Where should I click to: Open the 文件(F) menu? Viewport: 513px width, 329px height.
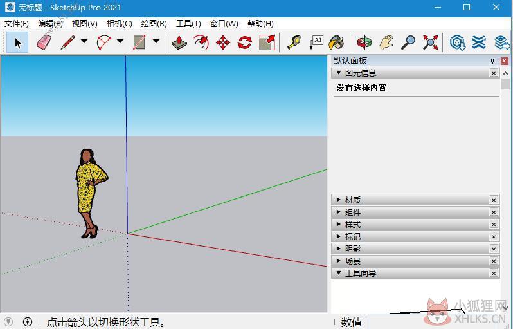16,24
